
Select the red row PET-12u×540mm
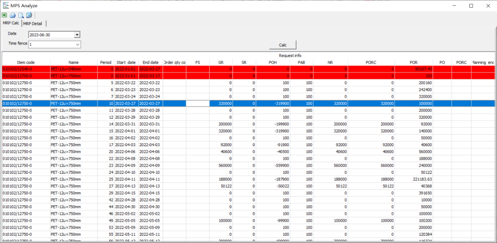pyautogui.click(x=73, y=69)
